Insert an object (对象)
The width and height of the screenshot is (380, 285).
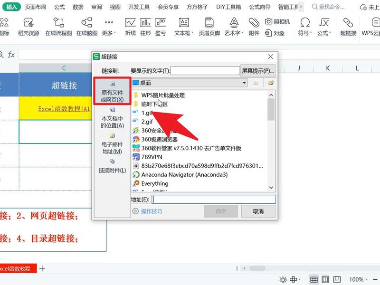(275, 33)
